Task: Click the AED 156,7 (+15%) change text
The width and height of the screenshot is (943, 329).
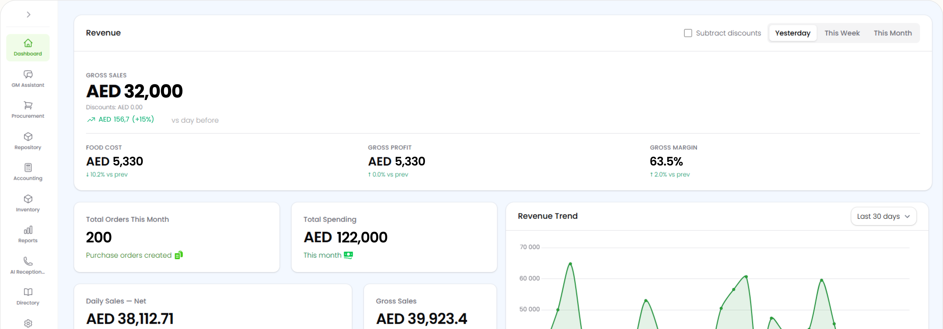Action: pyautogui.click(x=126, y=120)
